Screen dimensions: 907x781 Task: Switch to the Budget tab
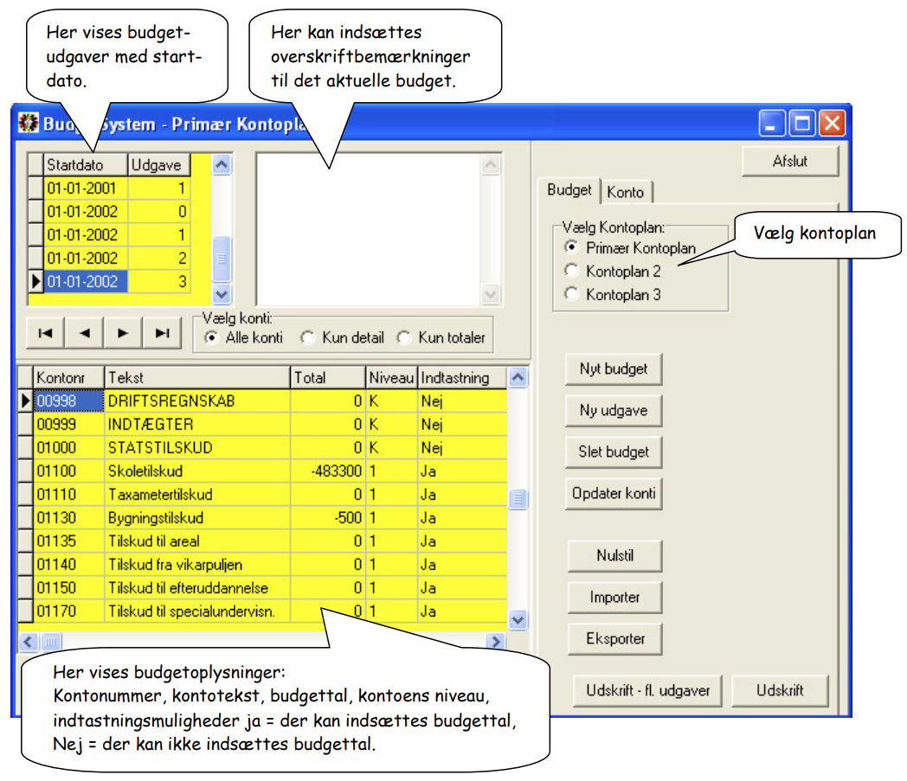click(x=569, y=189)
